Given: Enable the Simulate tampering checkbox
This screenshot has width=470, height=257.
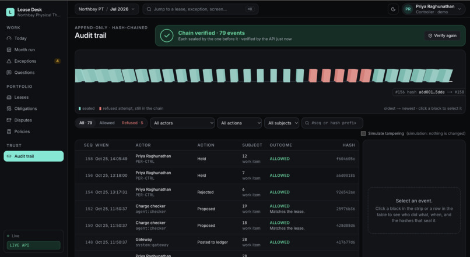Looking at the screenshot, I should coord(363,133).
